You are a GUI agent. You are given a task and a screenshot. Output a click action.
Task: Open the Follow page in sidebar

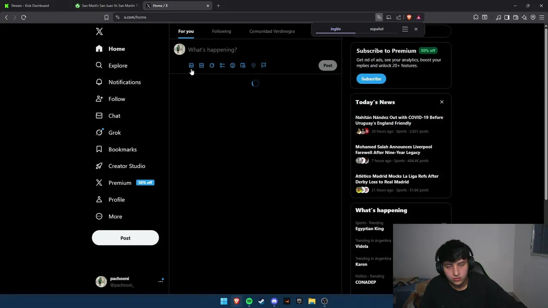pos(111,99)
